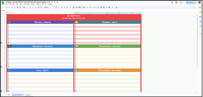Open the zoom 100% dropdown
Viewport: 203px width, 97px height.
tap(25, 8)
